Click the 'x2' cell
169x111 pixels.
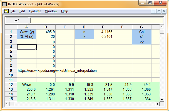coord(142,42)
